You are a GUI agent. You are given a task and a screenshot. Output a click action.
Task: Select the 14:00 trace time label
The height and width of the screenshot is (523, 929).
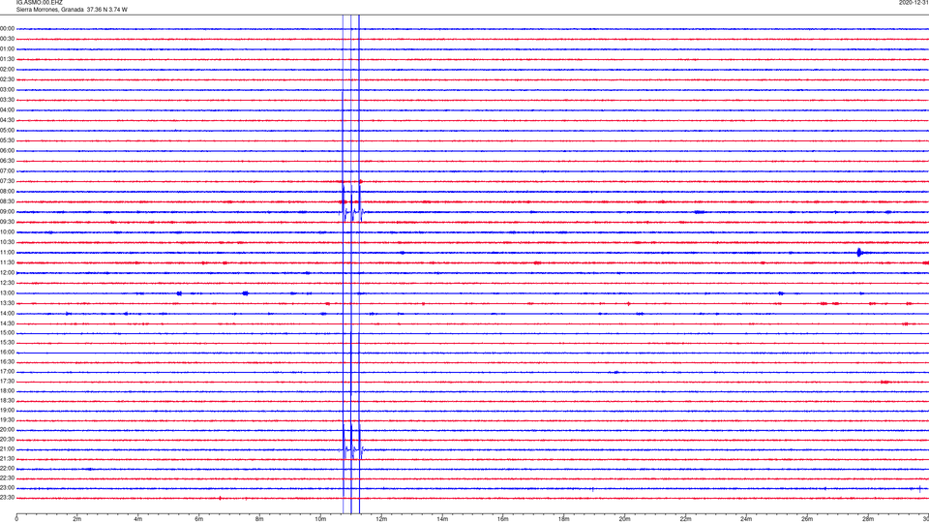click(x=7, y=313)
